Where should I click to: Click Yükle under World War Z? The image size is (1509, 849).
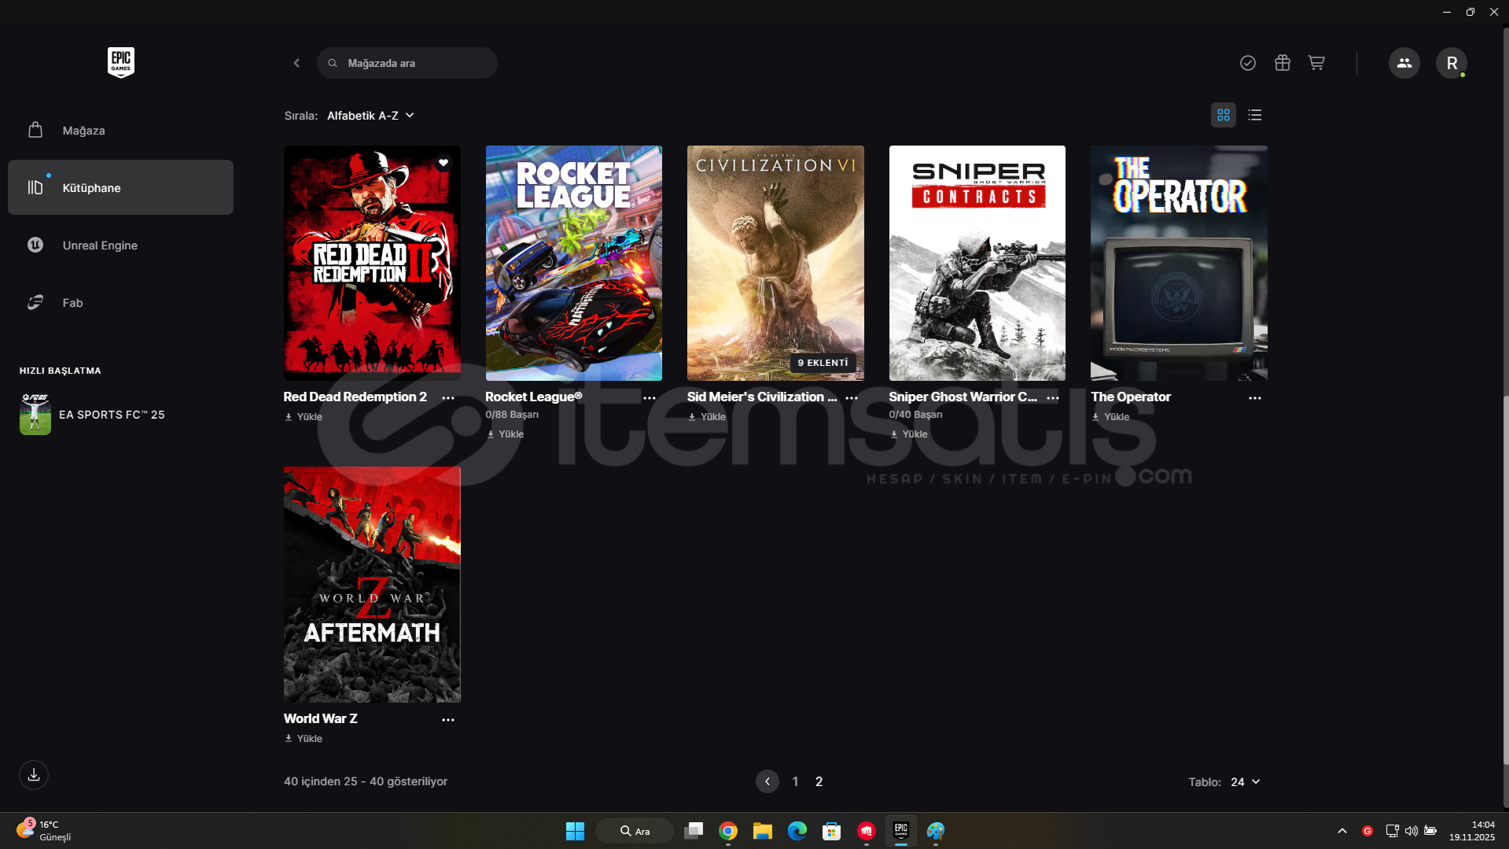click(304, 739)
